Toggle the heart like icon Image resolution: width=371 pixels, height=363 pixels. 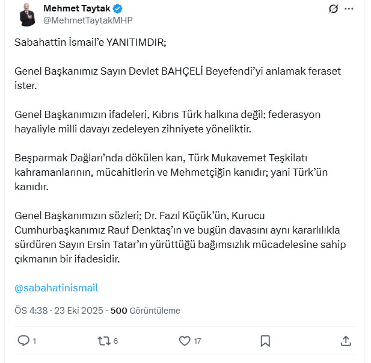click(x=185, y=341)
